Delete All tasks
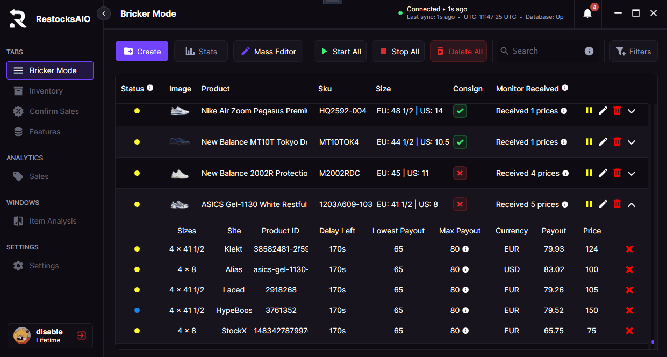The height and width of the screenshot is (357, 667). click(458, 51)
